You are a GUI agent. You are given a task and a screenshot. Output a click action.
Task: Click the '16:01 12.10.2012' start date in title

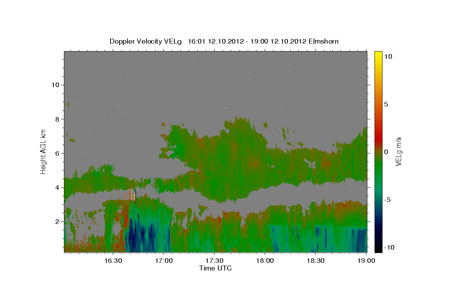[x=215, y=41]
